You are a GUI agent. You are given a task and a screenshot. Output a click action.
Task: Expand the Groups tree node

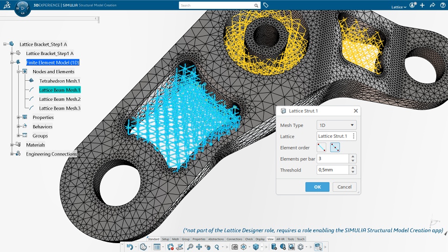pos(18,135)
